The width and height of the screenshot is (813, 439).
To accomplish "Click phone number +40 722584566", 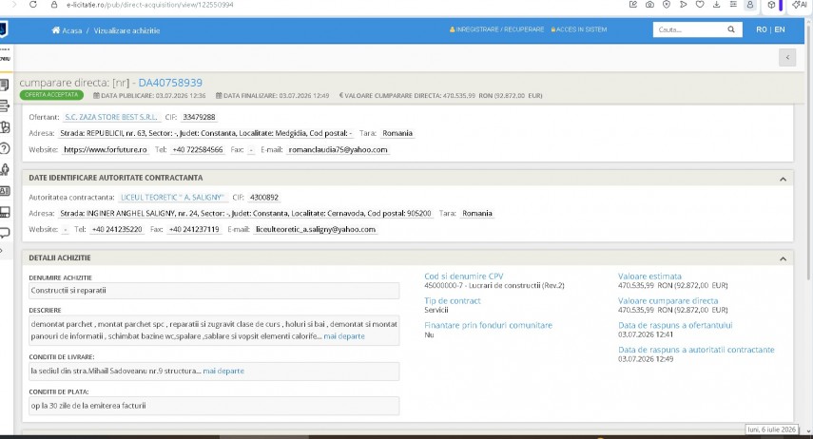I will click(198, 150).
